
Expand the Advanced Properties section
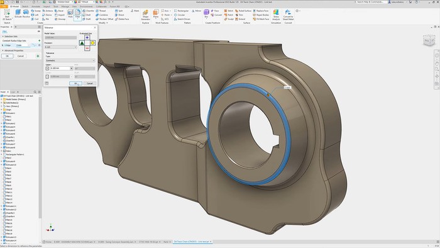coord(3,50)
